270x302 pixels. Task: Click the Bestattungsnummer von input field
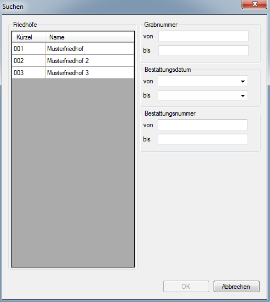tap(203, 125)
